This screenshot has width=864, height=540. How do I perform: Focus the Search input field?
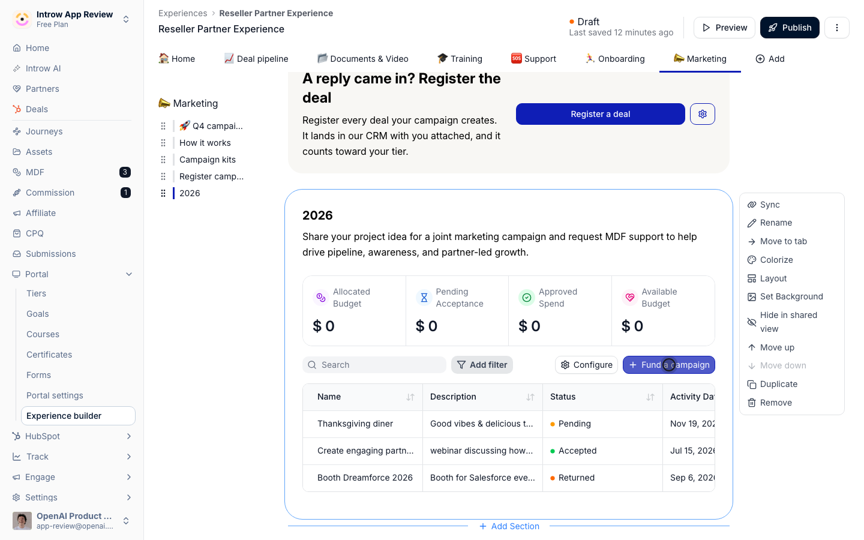pos(374,365)
